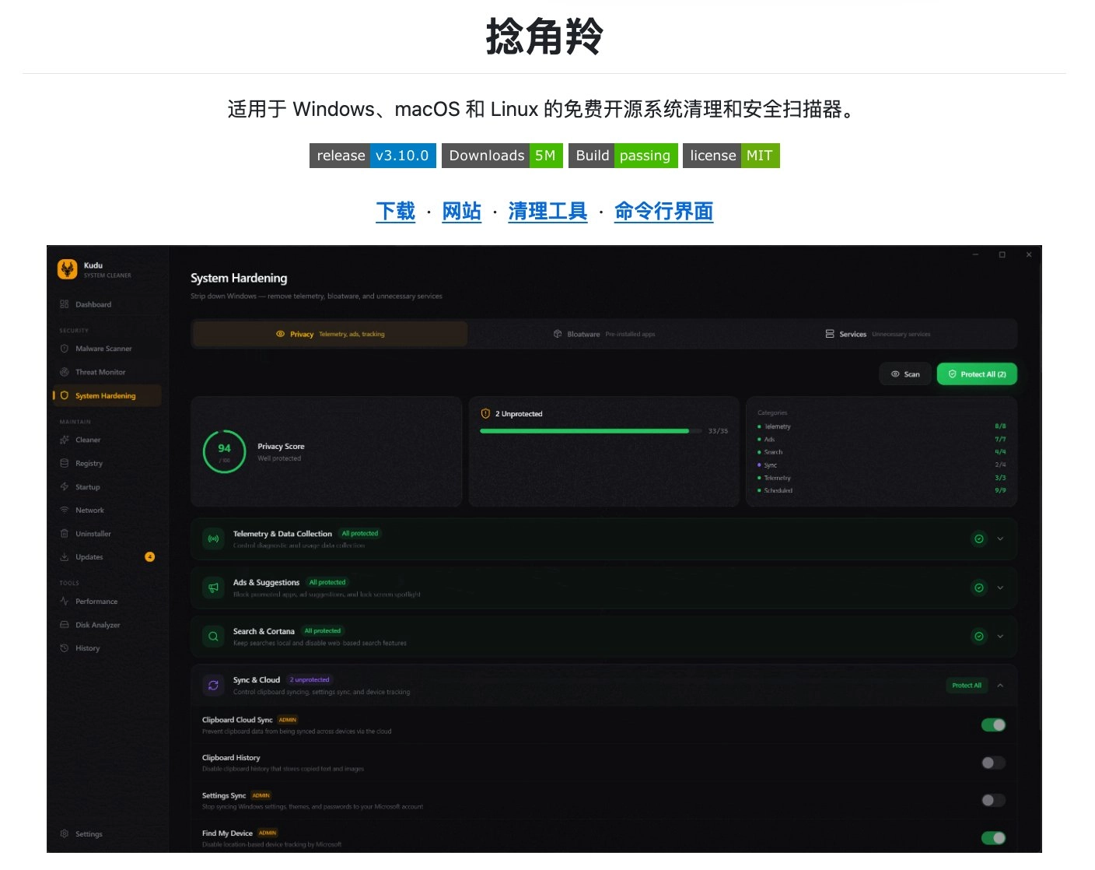Toggle the Clipboard Cloud Sync switch
This screenshot has width=1095, height=870.
click(x=993, y=725)
